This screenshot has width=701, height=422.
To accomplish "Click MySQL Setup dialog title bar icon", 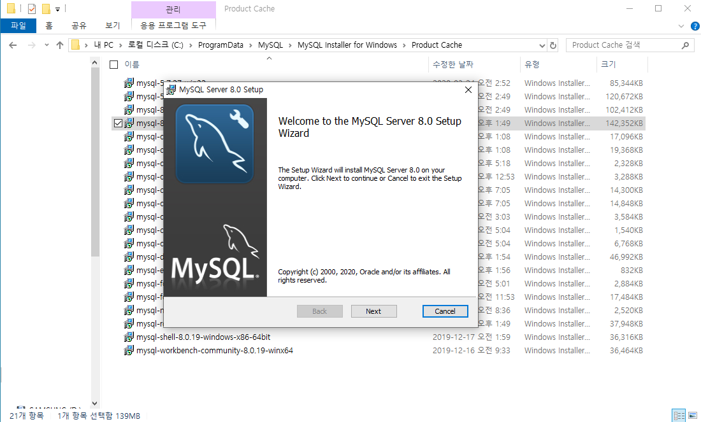I will (x=171, y=90).
